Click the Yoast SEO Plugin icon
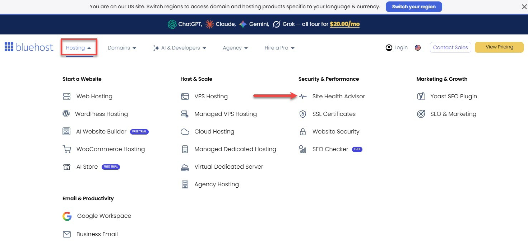This screenshot has width=528, height=244. [x=421, y=96]
